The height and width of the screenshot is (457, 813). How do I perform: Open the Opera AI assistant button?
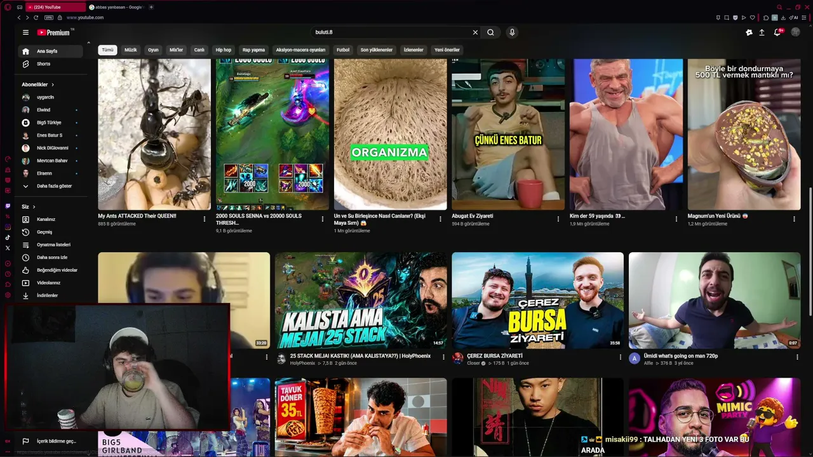tap(793, 18)
